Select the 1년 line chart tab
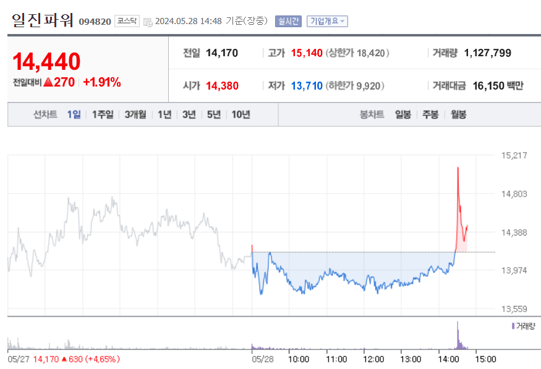The width and height of the screenshot is (541, 369). coord(164,114)
